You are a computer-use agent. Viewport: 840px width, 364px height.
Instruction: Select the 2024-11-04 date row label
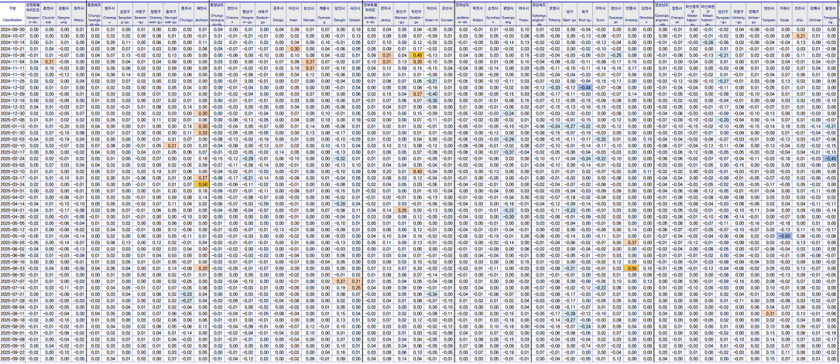click(12, 62)
